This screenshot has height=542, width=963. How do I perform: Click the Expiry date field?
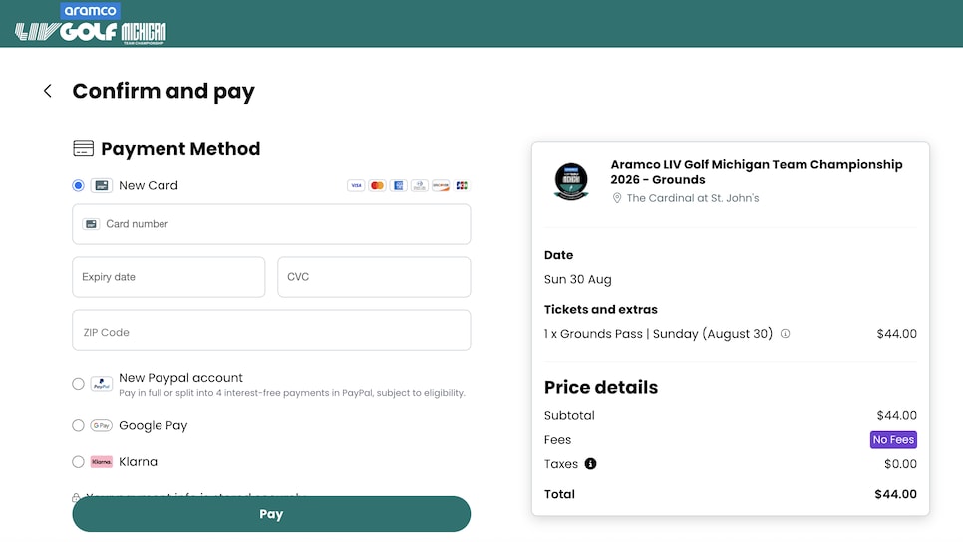click(x=168, y=277)
